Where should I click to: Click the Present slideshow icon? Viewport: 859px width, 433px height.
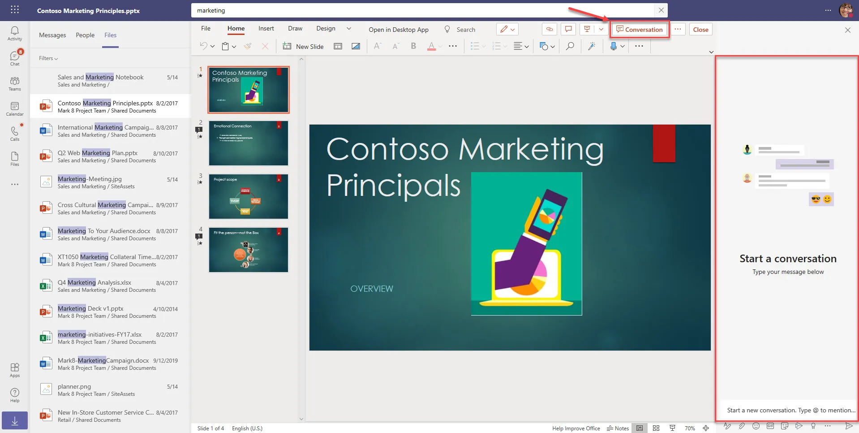(x=587, y=29)
